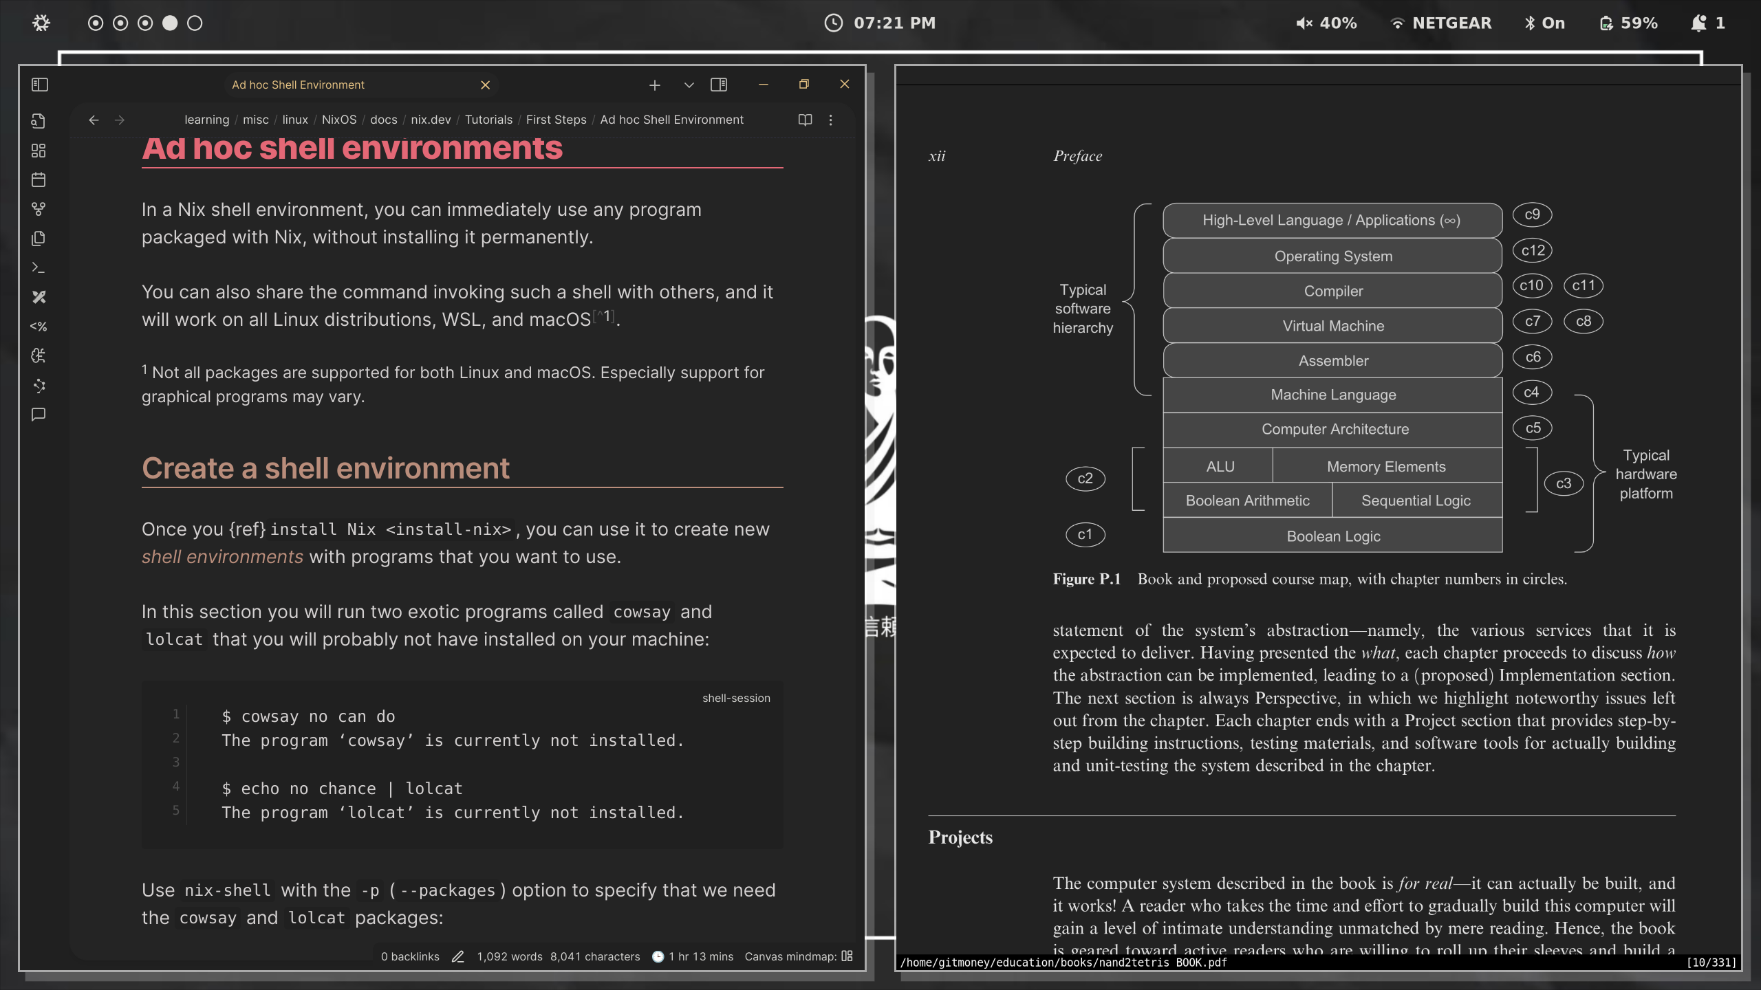Screen dimensions: 1761x990
Task: Toggle editing mode pencil in status bar
Action: [458, 956]
